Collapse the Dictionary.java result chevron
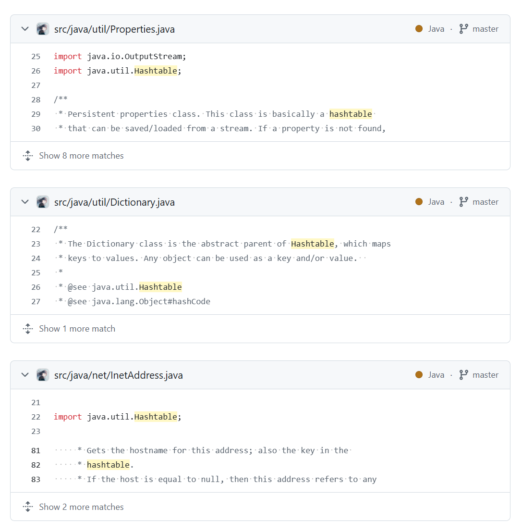Image resolution: width=522 pixels, height=532 pixels. (25, 202)
